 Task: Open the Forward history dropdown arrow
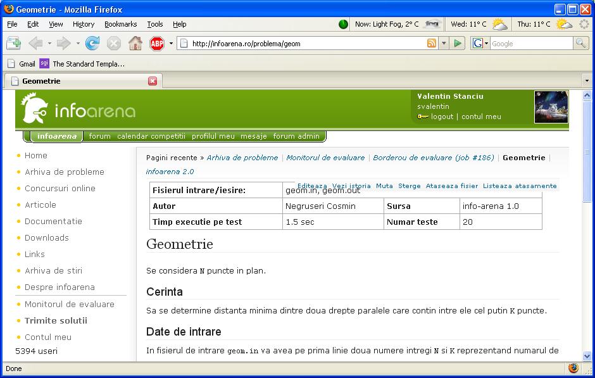click(x=78, y=43)
